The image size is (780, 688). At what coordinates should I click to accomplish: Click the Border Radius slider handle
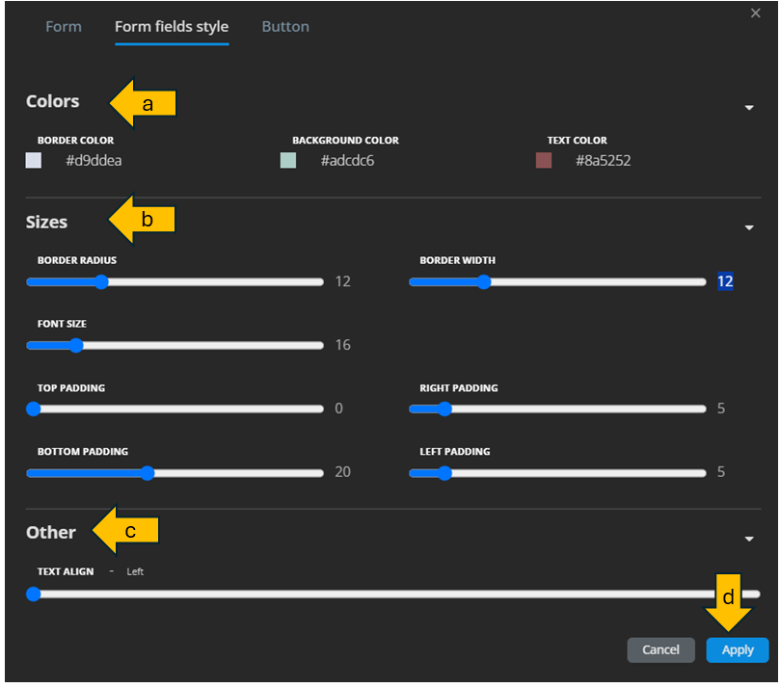(101, 282)
